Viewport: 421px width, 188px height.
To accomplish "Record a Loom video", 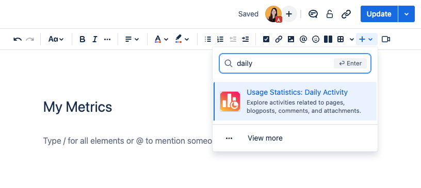I will click(x=386, y=40).
